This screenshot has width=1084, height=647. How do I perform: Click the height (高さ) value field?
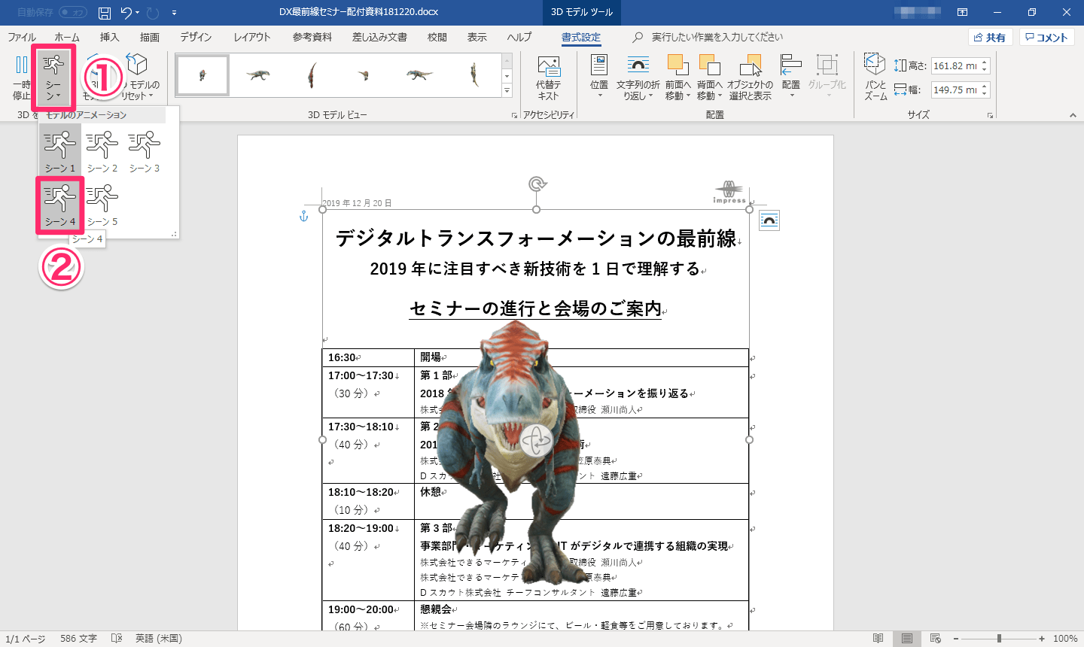955,66
